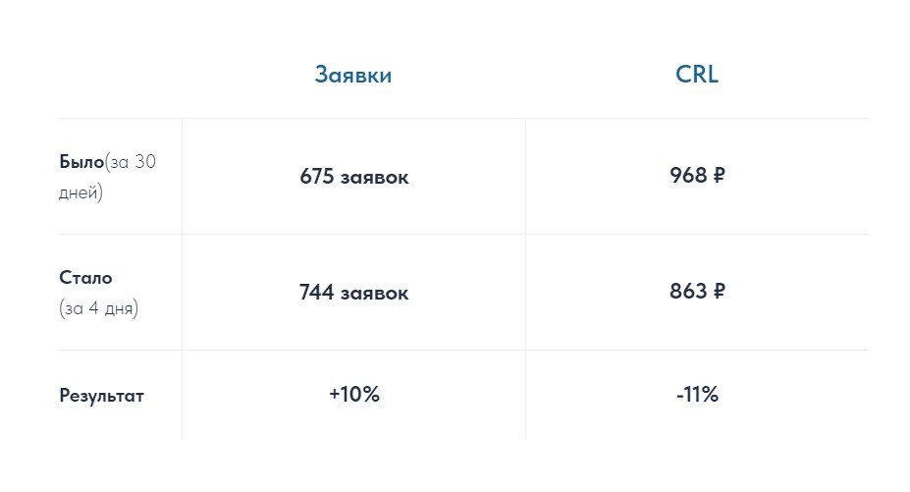Click the word 'заявок' after 744
The image size is (910, 492).
tap(375, 293)
